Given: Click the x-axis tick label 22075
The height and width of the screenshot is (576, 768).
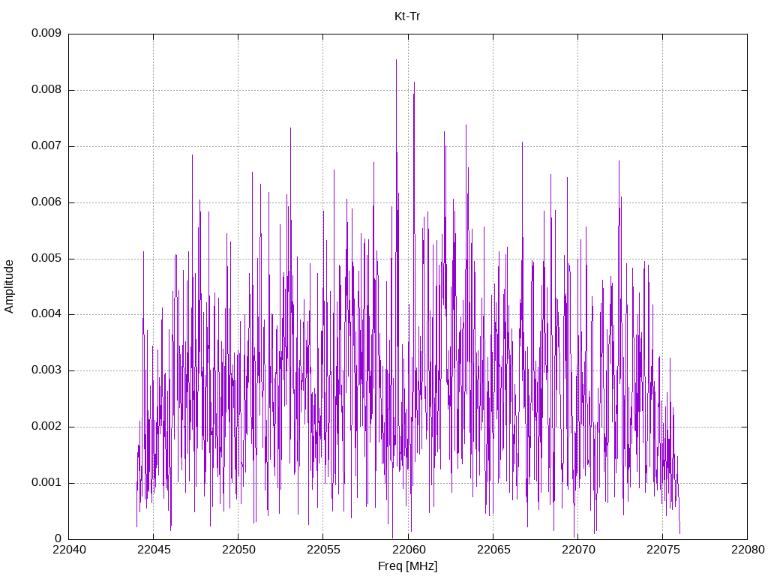Looking at the screenshot, I should (663, 550).
